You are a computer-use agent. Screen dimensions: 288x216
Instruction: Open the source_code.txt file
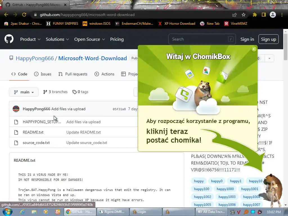tap(36, 143)
